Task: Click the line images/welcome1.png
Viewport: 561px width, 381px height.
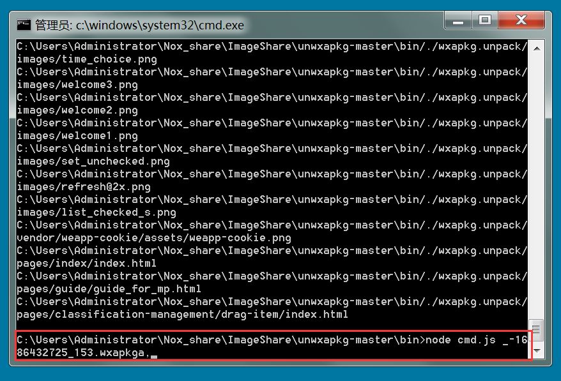Action: pyautogui.click(x=77, y=136)
